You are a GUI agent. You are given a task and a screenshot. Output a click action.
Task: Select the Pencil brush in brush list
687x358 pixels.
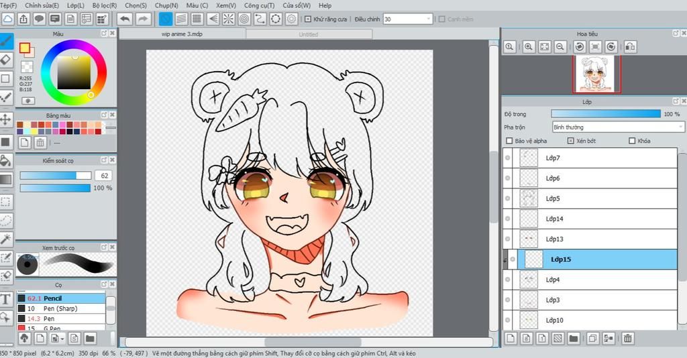(x=61, y=298)
